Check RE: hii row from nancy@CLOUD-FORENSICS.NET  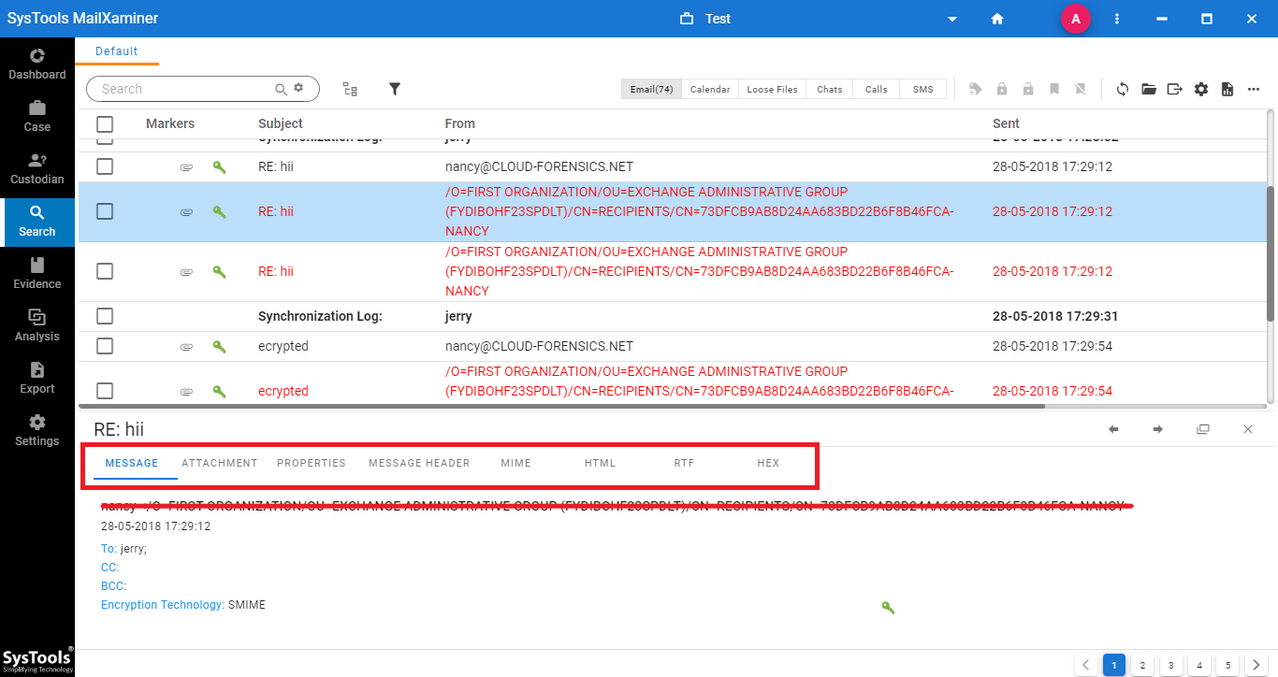point(105,166)
